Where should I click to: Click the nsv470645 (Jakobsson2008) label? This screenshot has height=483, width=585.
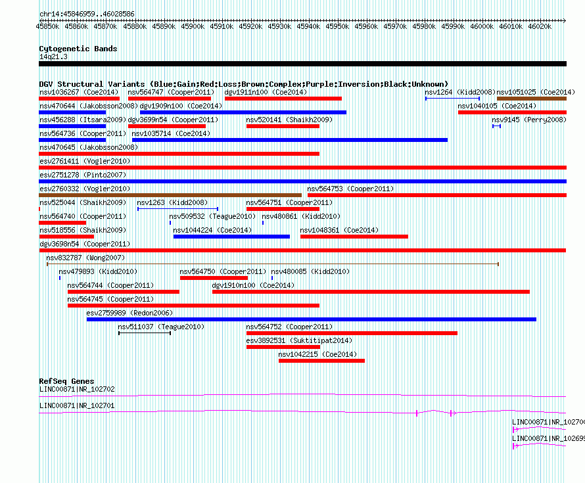coord(89,147)
